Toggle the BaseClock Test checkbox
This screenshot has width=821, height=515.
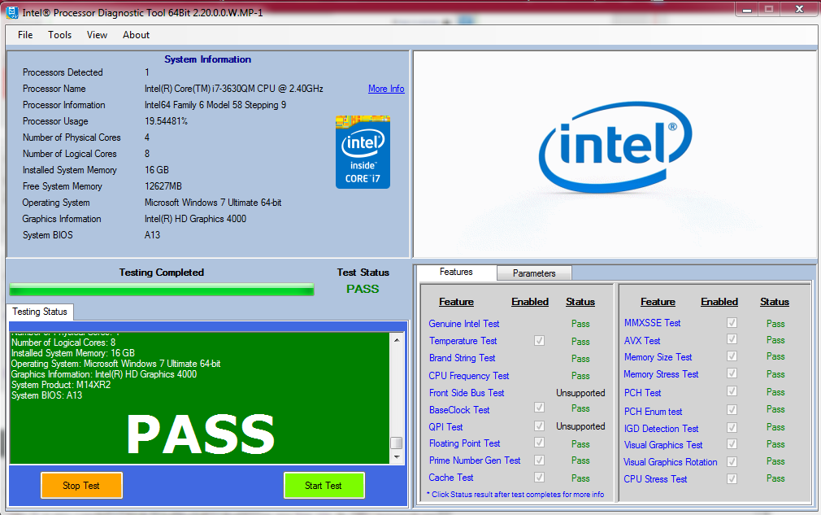tap(539, 407)
